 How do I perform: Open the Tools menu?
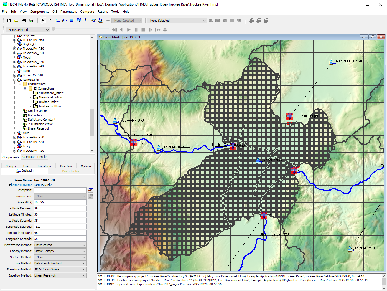[115, 12]
